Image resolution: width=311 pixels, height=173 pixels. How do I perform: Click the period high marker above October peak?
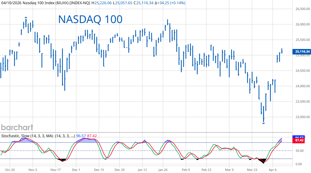pyautogui.click(x=26, y=18)
